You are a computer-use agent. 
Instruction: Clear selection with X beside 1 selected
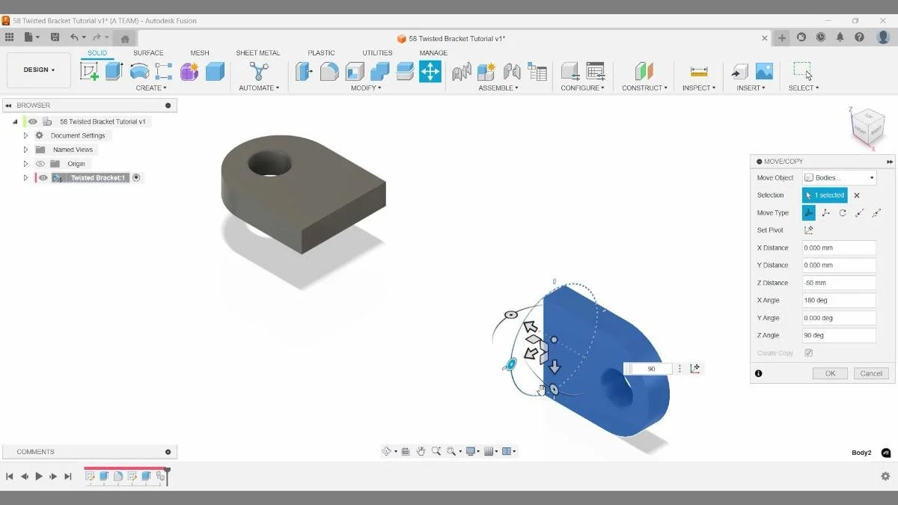(x=857, y=195)
